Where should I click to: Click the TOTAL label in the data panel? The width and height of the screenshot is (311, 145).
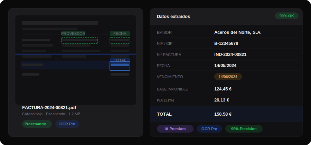[x=164, y=114]
